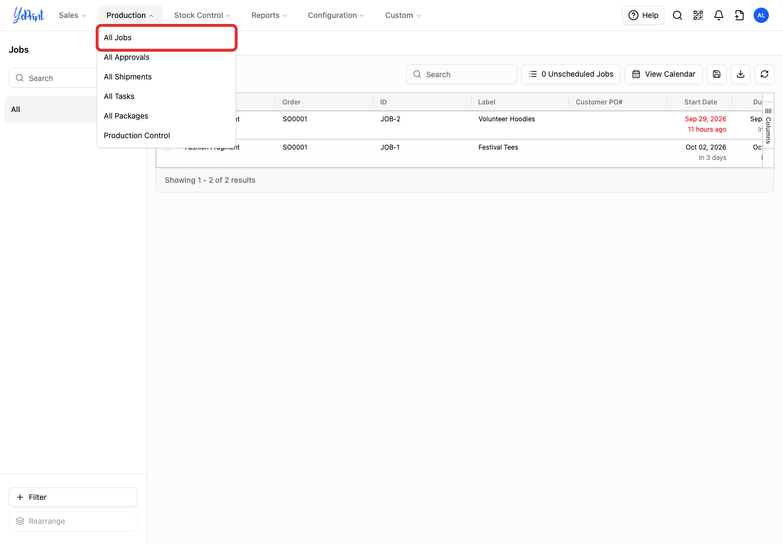The height and width of the screenshot is (544, 783).
Task: Expand the Reports menu
Action: 269,15
